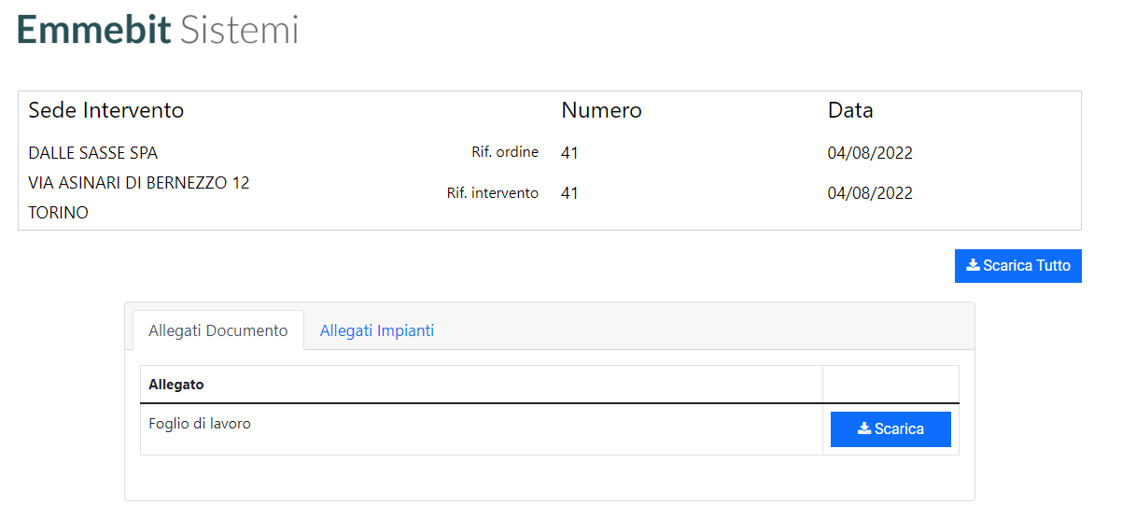Click the Emmebit Sistemi logo
Viewport: 1122px width, 519px height.
tap(158, 30)
